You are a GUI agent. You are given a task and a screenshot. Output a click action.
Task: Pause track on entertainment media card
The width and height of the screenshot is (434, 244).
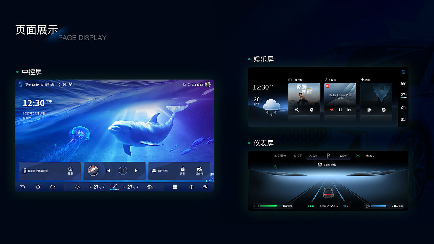(x=340, y=110)
